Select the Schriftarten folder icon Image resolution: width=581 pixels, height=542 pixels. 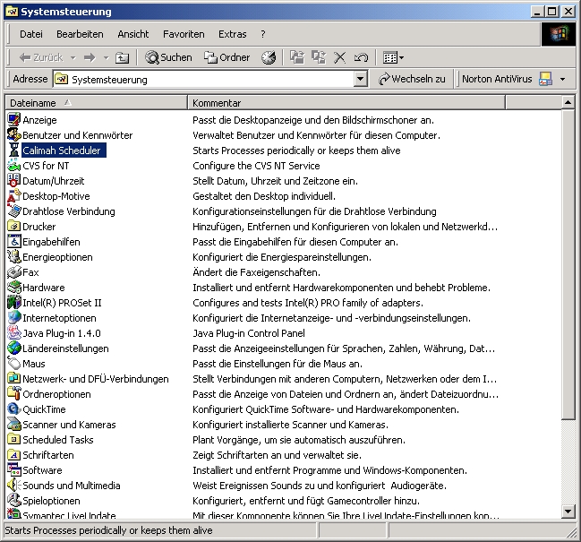tap(14, 454)
